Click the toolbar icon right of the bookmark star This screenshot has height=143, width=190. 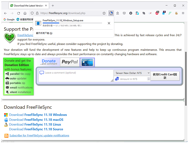[x=118, y=13]
